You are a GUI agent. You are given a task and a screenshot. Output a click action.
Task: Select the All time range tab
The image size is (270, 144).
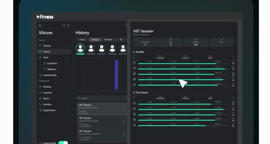click(x=121, y=40)
